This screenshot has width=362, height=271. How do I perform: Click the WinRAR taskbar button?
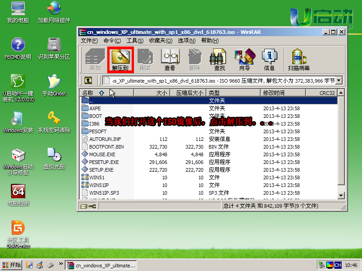click(101, 265)
